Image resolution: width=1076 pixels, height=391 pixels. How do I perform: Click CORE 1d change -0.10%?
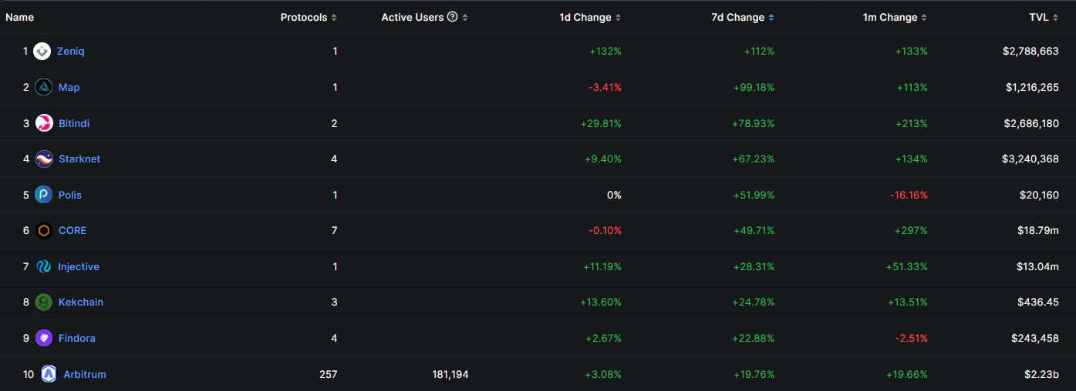click(605, 231)
